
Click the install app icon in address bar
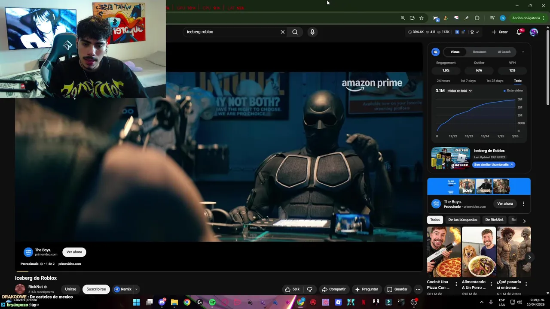coord(412,18)
